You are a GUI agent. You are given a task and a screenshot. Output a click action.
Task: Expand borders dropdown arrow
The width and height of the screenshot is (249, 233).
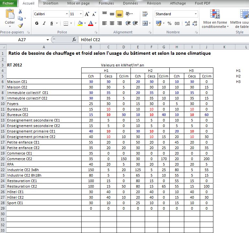[71, 23]
